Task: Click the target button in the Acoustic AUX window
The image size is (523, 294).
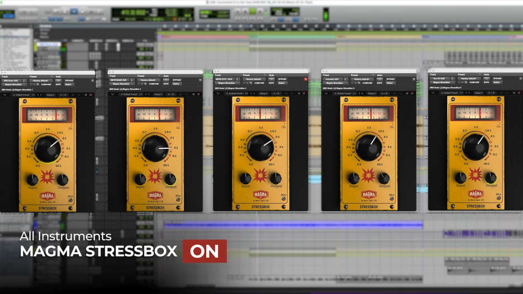Action: (x=413, y=79)
